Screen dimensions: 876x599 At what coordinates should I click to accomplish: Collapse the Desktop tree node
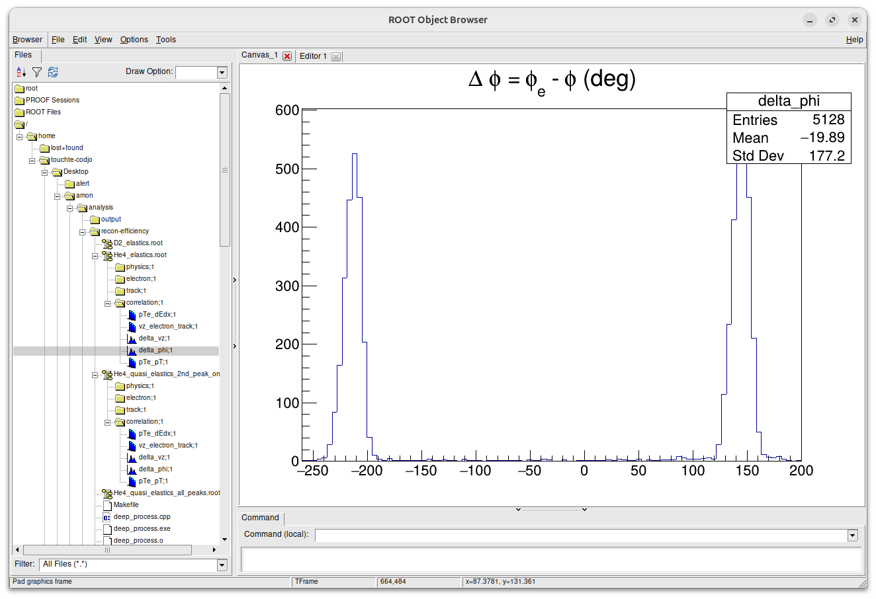click(x=44, y=173)
